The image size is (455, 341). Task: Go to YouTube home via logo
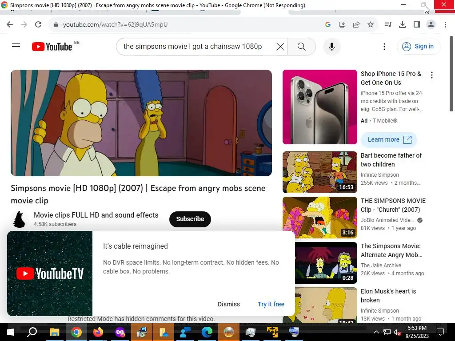point(52,47)
